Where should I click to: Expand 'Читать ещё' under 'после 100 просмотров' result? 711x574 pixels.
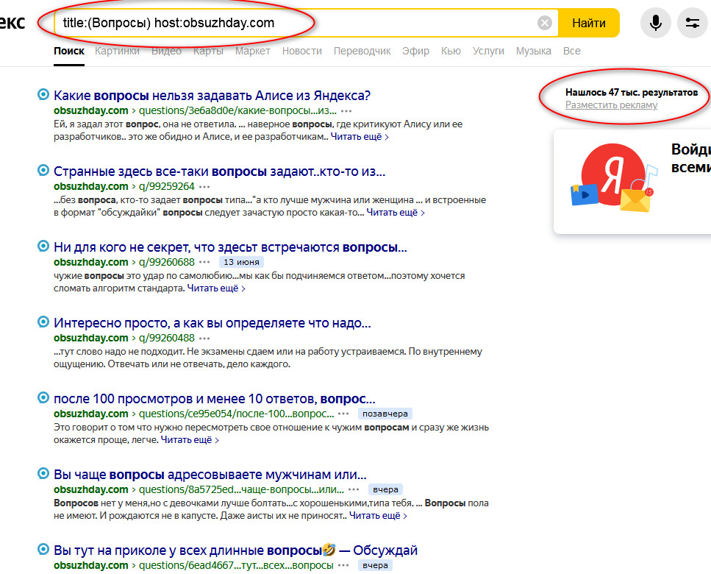coord(190,439)
